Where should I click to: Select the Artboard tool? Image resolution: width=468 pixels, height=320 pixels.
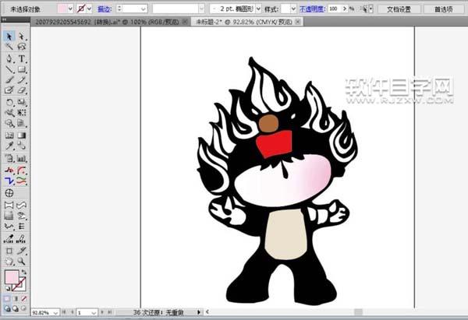coord(9,251)
